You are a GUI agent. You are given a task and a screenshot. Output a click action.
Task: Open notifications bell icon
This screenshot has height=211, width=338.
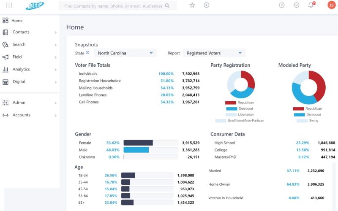[311, 5]
